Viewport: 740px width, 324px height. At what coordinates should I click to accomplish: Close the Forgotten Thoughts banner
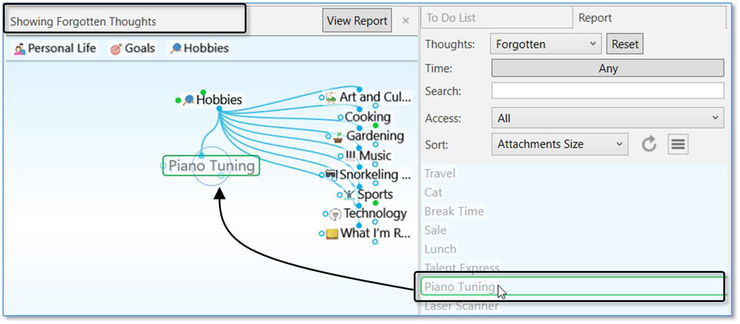pos(406,21)
